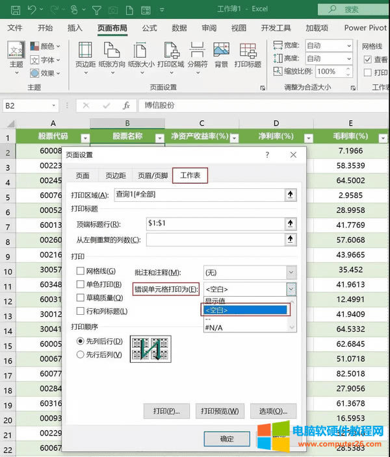The image size is (390, 457).
Task: Expand the 批注和注释 dropdown
Action: tap(291, 273)
